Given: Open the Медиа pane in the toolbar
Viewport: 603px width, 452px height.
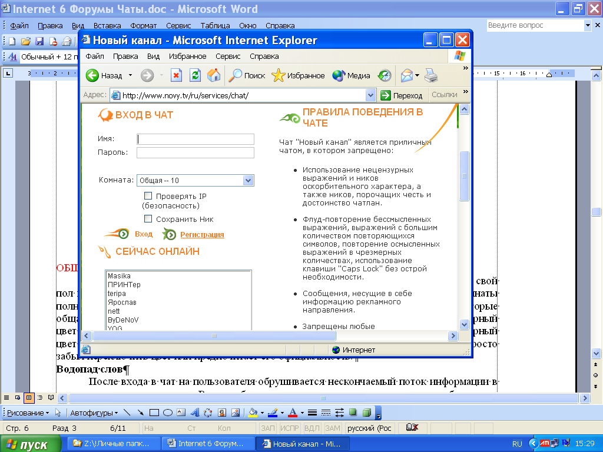Looking at the screenshot, I should (x=351, y=75).
